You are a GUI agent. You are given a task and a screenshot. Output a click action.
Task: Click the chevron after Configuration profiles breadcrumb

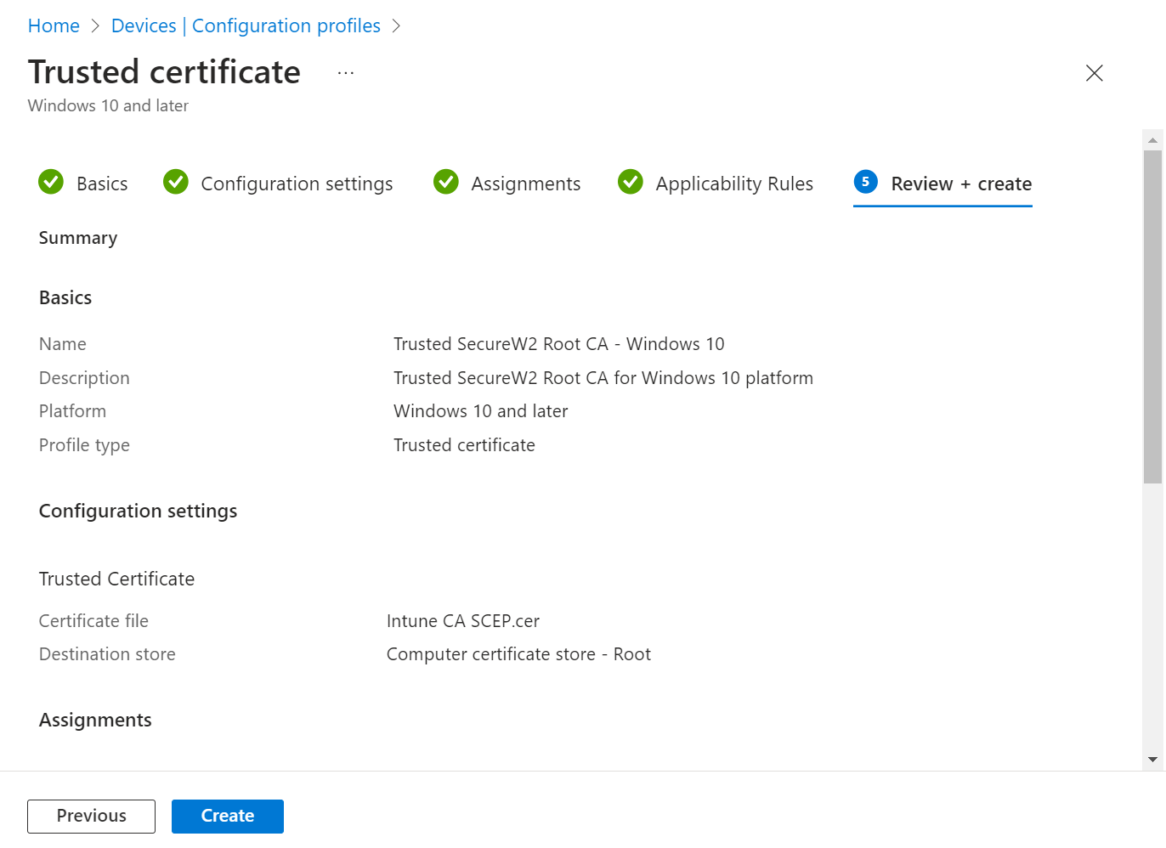(x=396, y=26)
